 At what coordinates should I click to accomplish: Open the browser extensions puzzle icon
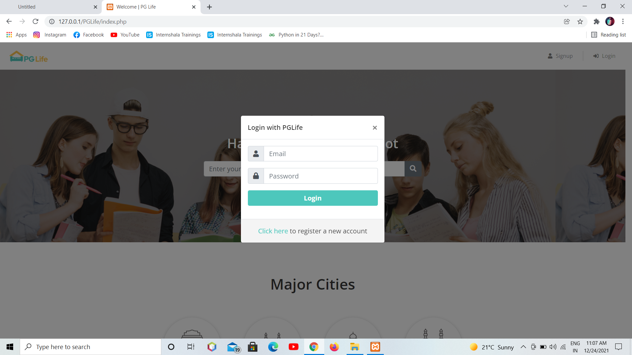click(597, 21)
